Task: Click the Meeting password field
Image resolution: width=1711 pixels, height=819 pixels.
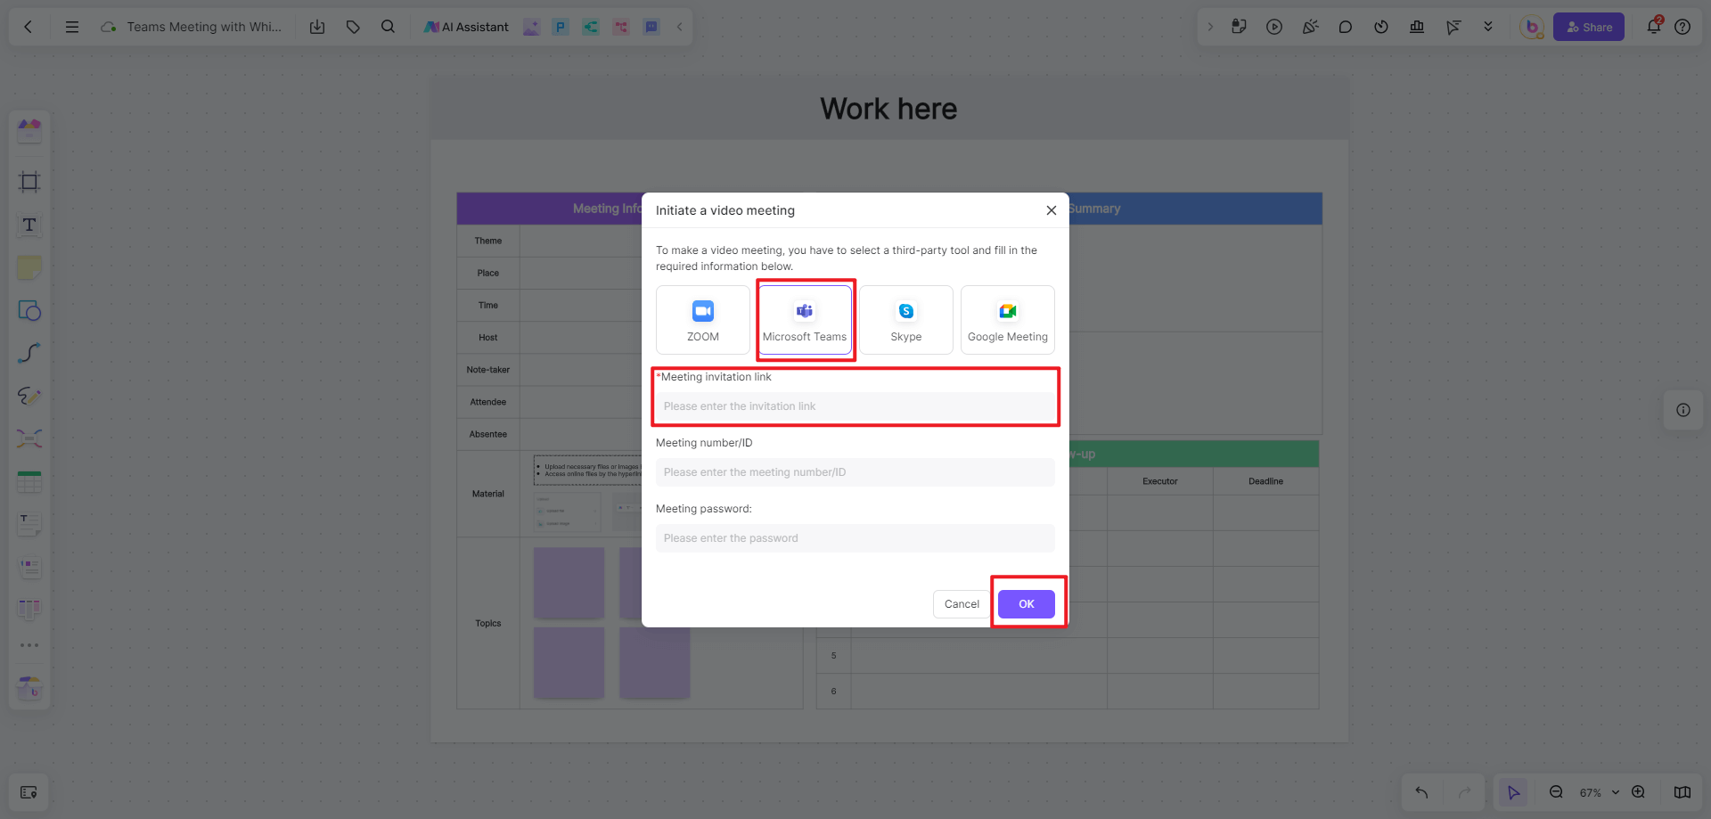Action: (x=855, y=538)
